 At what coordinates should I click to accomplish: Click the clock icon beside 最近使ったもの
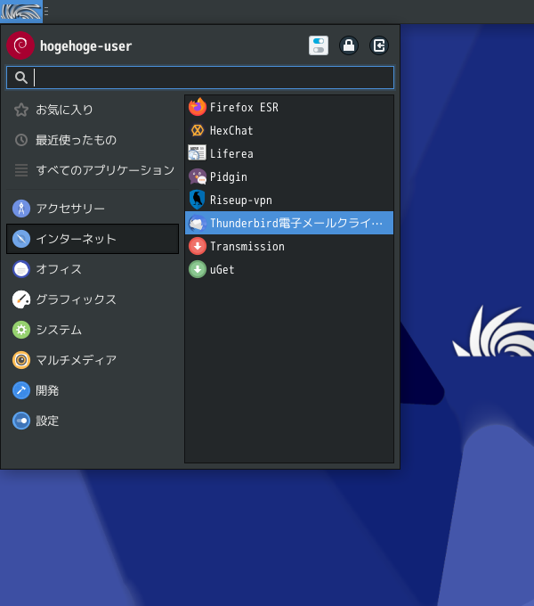pyautogui.click(x=21, y=140)
